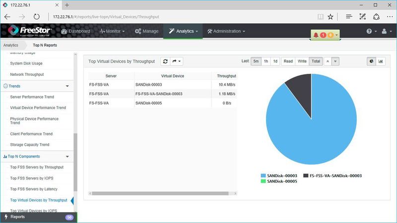
Task: Open a new browser tab
Action: [x=67, y=5]
